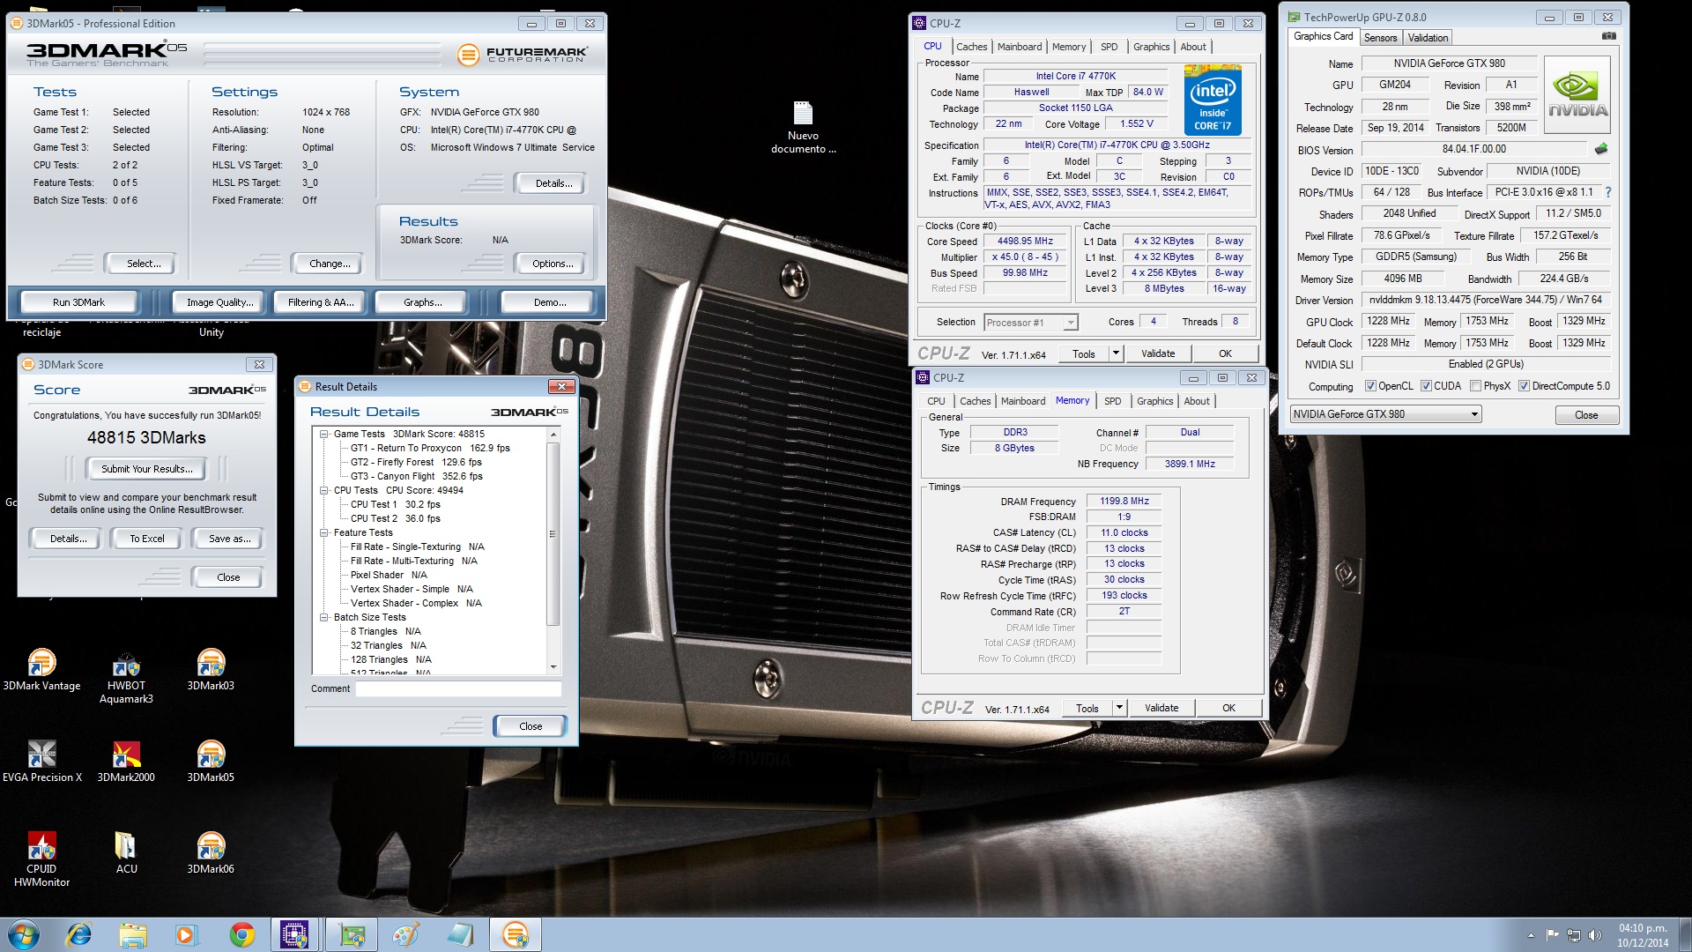Click the network icon in the system tray

pyautogui.click(x=1573, y=935)
